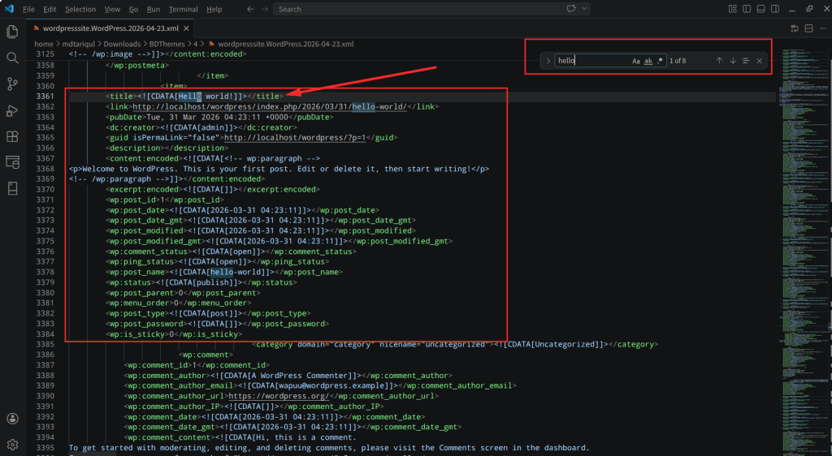Open the Edit menu
Viewport: 832px width, 456px height.
click(50, 9)
